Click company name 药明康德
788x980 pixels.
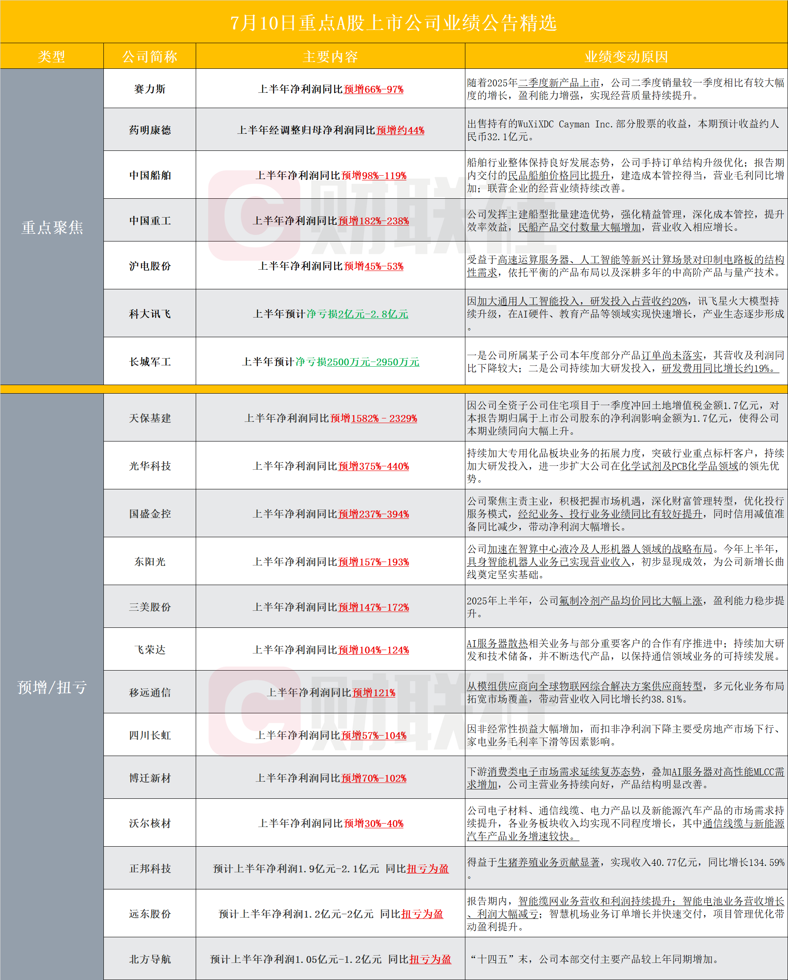click(150, 129)
